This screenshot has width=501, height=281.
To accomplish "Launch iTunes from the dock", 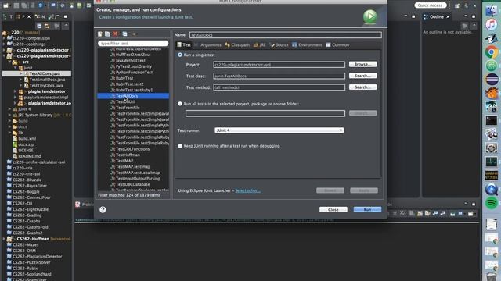I will (x=492, y=24).
